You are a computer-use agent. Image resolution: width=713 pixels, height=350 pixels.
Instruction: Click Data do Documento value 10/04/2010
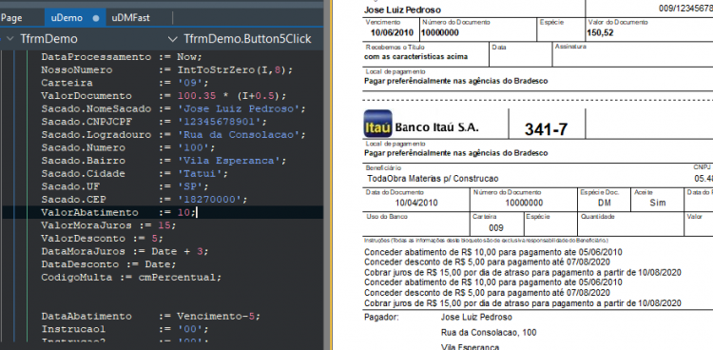tap(416, 203)
